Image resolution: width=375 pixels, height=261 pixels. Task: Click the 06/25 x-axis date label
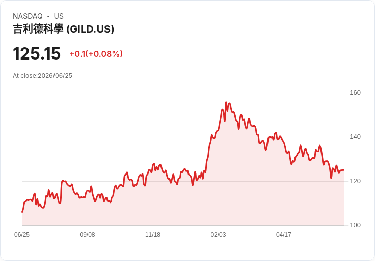coord(22,234)
